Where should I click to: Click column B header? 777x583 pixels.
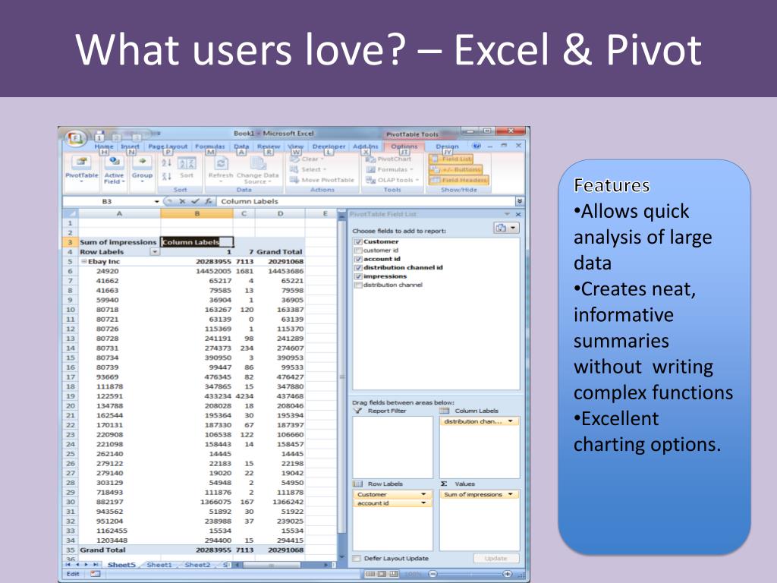(x=197, y=213)
